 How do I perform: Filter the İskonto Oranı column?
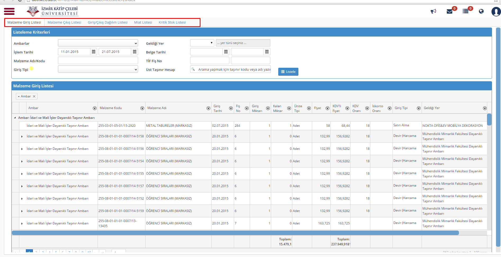point(390,108)
